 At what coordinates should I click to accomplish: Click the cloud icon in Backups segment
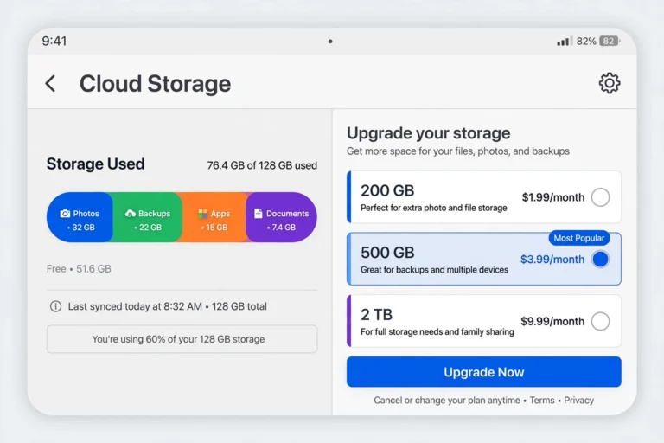tap(131, 213)
